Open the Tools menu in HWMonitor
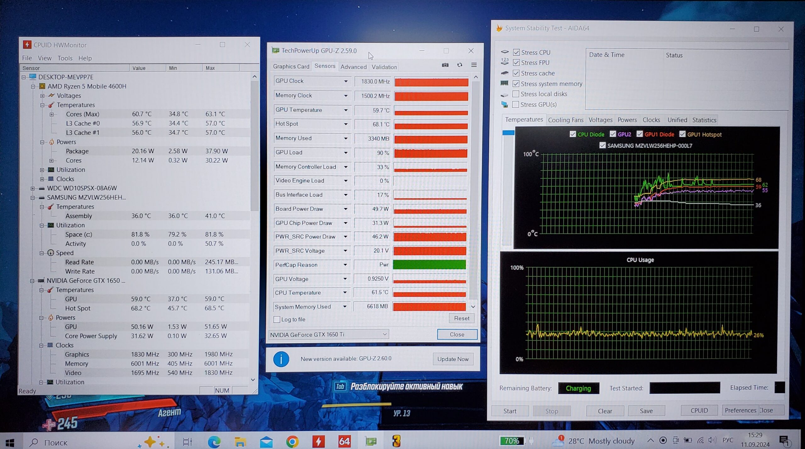 [65, 58]
